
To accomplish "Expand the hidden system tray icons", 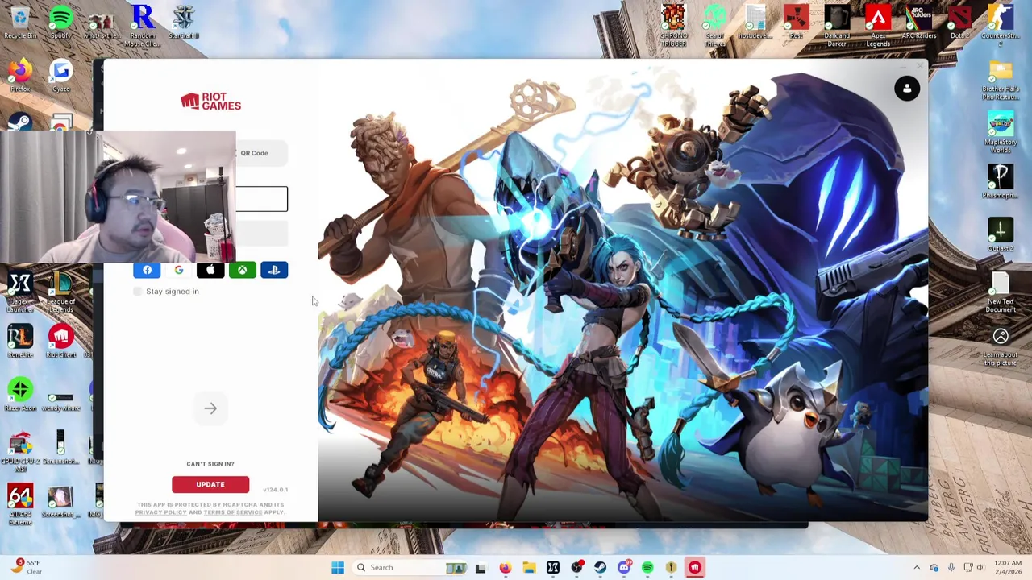I will click(917, 567).
